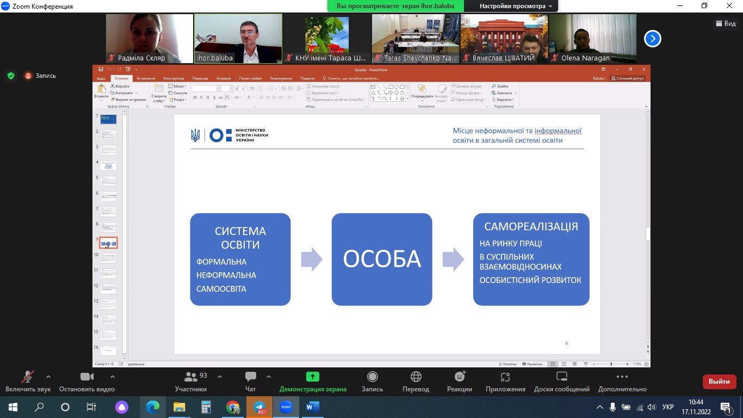Toggle the meeting recording button
This screenshot has width=743, height=418.
tap(372, 381)
